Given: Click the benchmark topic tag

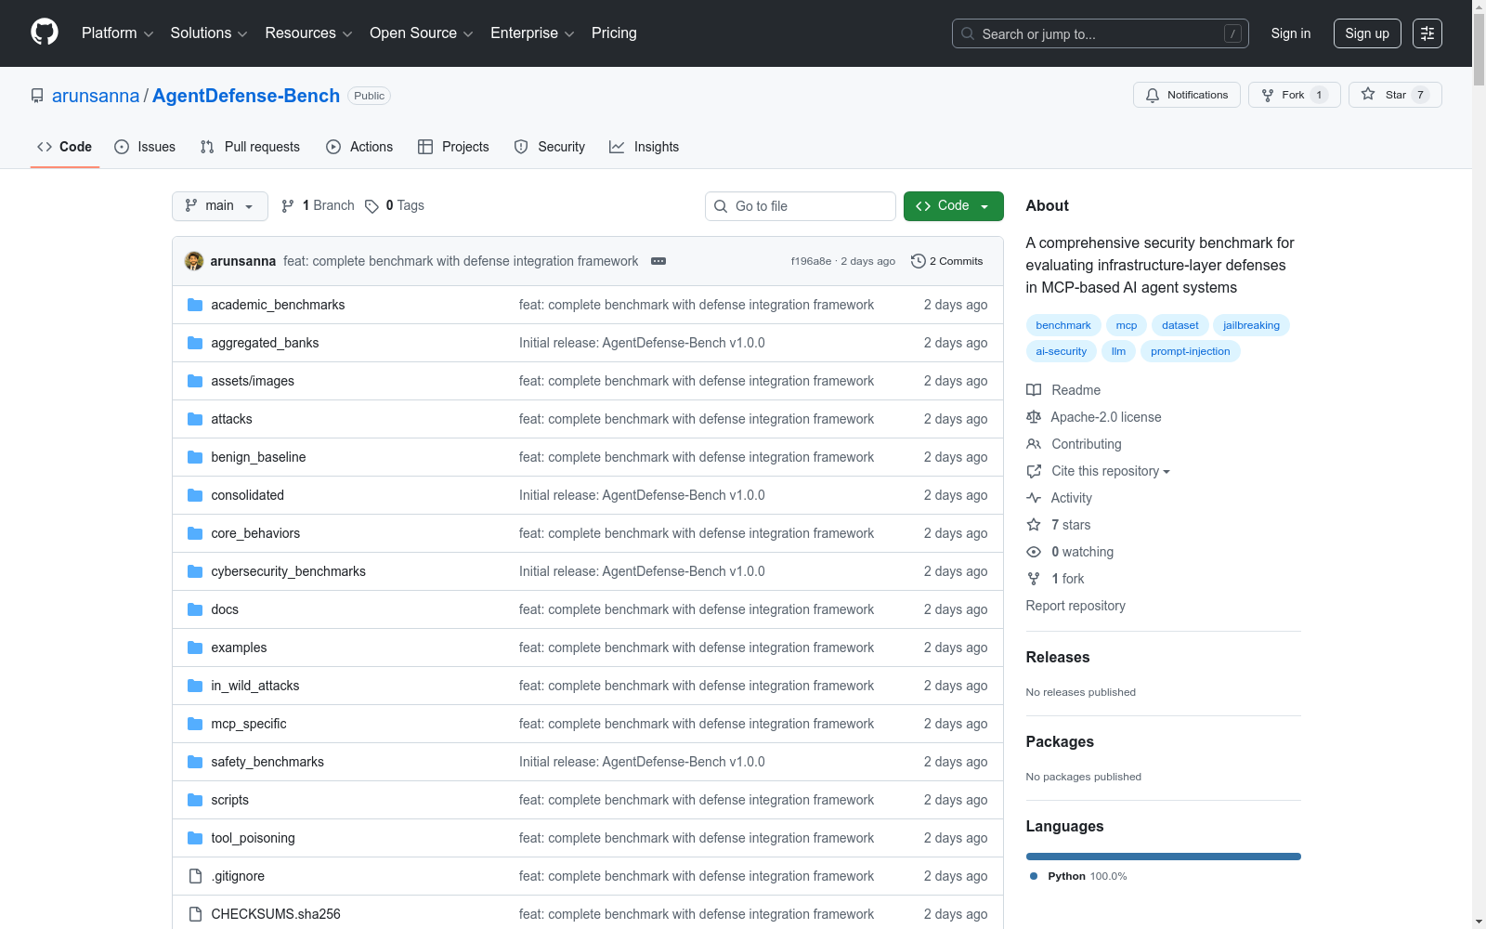Looking at the screenshot, I should [1063, 325].
